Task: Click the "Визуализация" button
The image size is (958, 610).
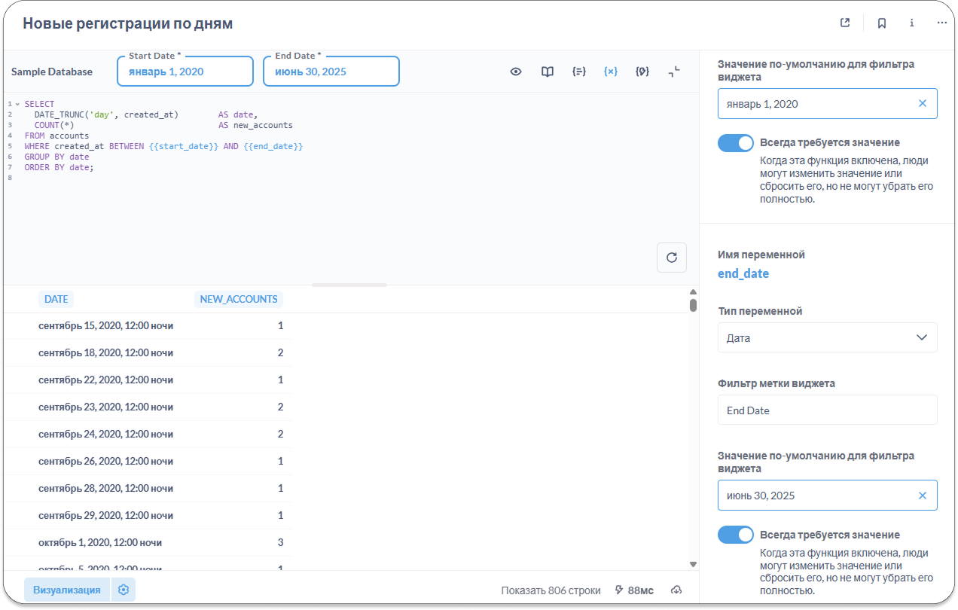Action: tap(67, 590)
